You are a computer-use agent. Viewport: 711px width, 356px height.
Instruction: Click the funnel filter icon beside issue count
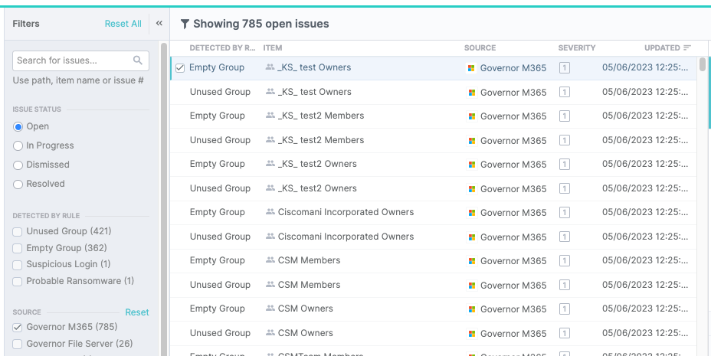click(185, 24)
